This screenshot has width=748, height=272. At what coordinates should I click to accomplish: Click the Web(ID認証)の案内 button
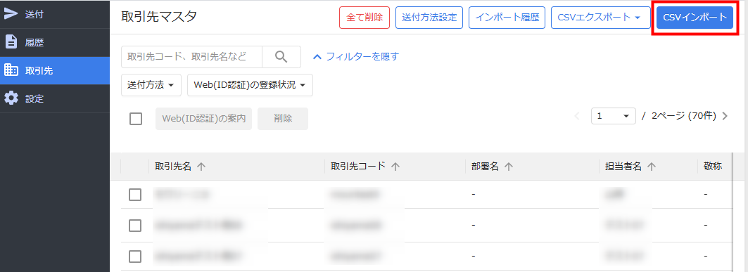tap(203, 119)
